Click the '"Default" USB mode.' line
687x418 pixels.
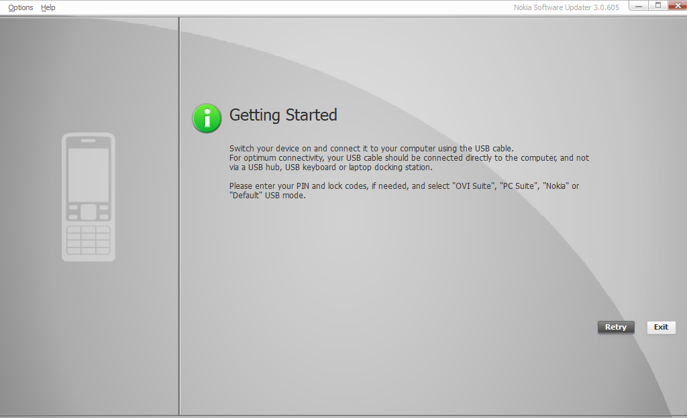point(267,196)
